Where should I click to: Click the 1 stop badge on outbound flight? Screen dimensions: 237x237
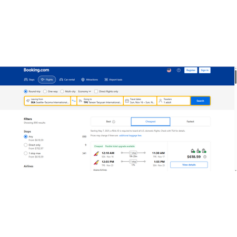point(133,153)
